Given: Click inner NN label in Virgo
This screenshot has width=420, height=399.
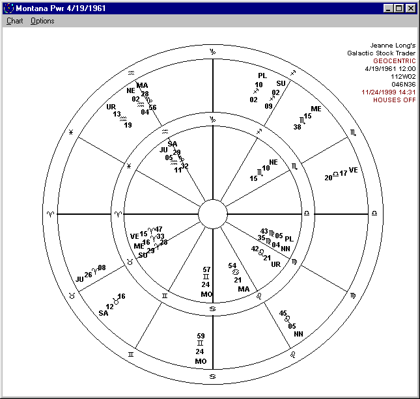Looking at the screenshot, I should (286, 249).
